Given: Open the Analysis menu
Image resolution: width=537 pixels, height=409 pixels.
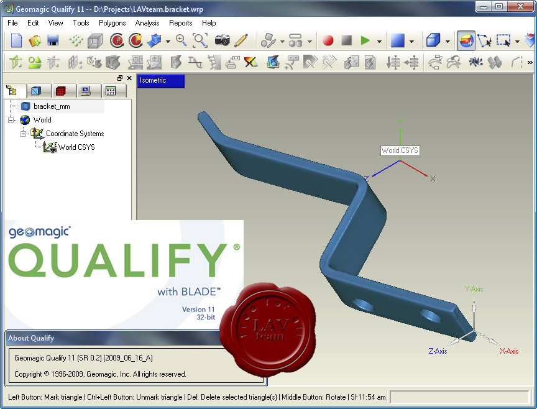Looking at the screenshot, I should point(147,23).
